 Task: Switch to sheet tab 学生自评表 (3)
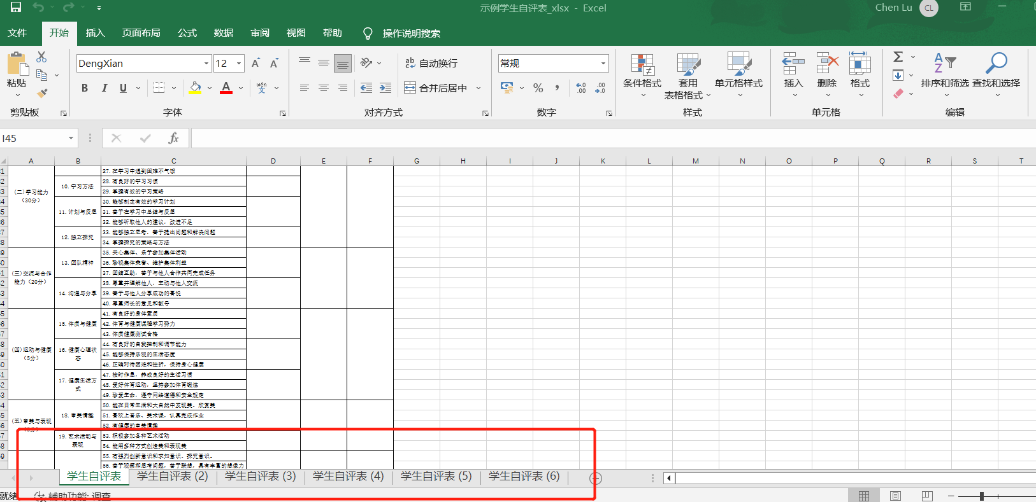(260, 476)
